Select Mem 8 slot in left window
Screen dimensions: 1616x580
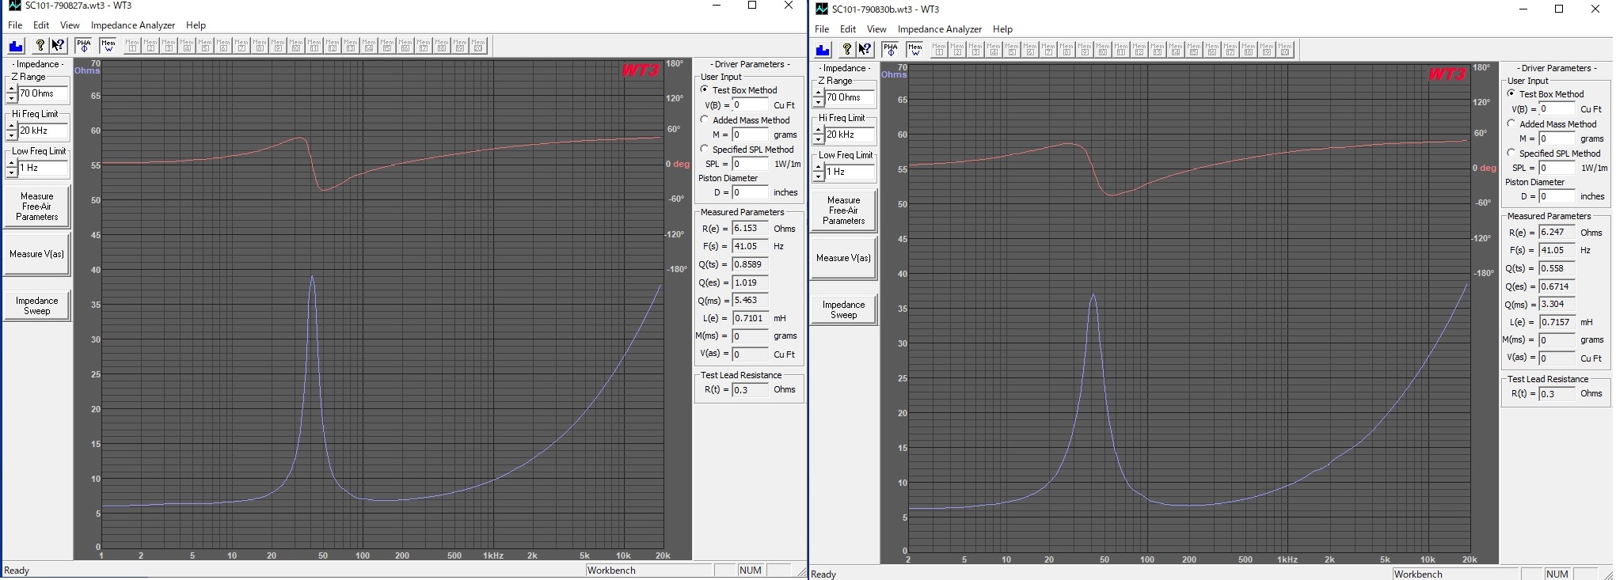[260, 46]
